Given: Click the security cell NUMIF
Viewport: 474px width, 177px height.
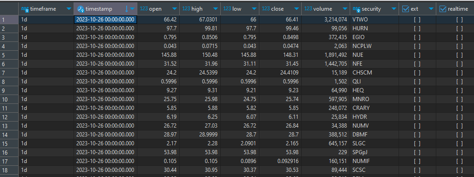Looking at the screenshot, I should click(x=374, y=161).
